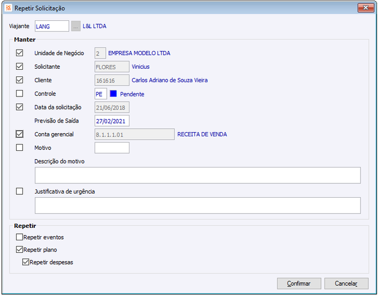Click the Previsão de Saída label
The width and height of the screenshot is (379, 296).
57,121
